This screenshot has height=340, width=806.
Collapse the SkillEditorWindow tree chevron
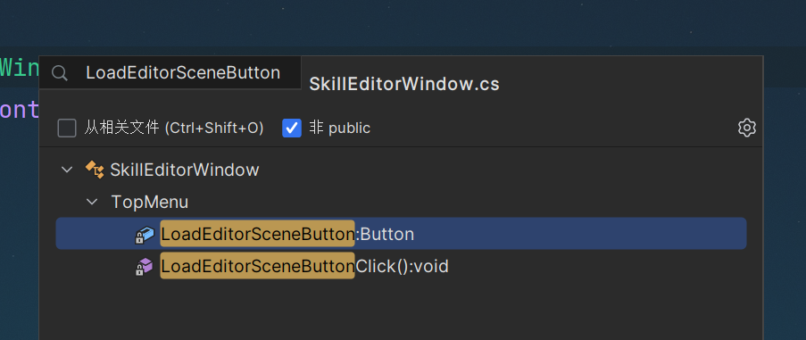(x=67, y=170)
